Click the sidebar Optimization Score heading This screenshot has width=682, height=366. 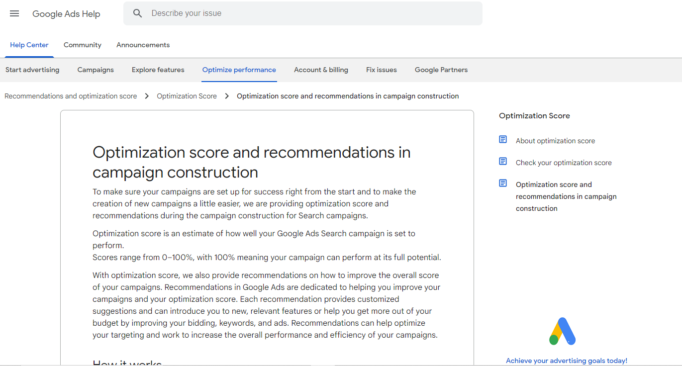(x=534, y=116)
